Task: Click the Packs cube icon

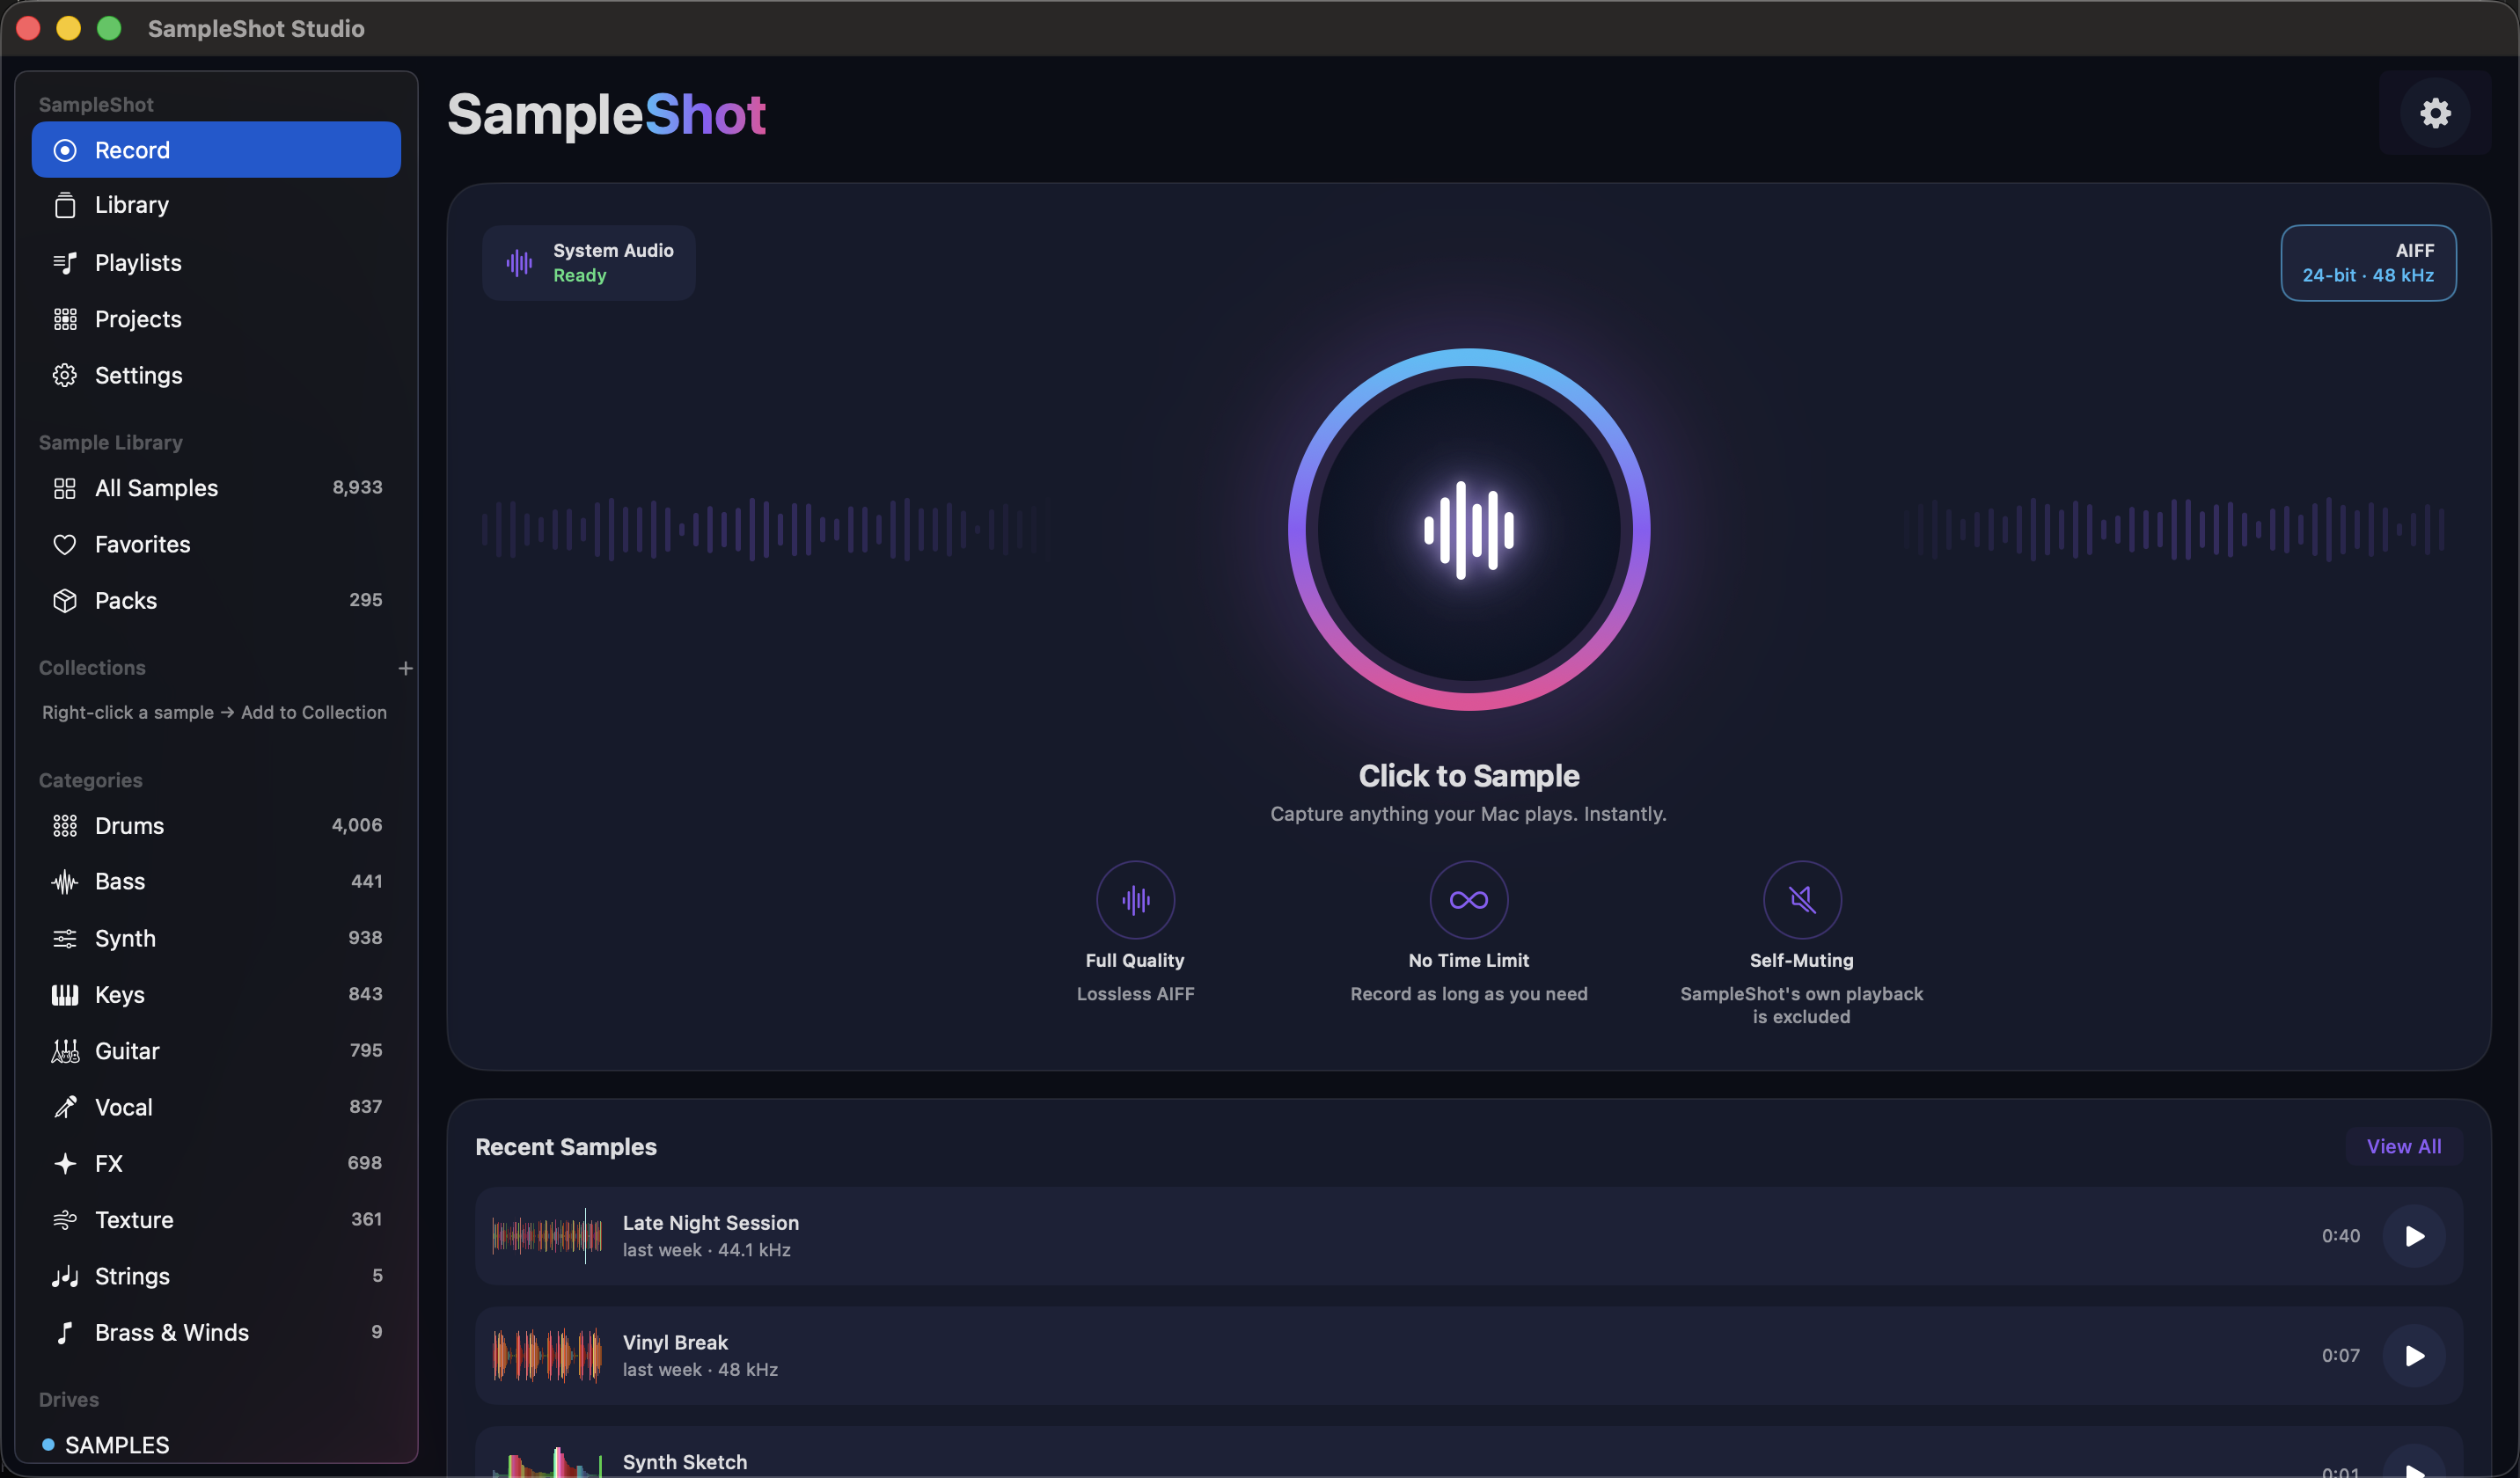Action: coord(65,600)
